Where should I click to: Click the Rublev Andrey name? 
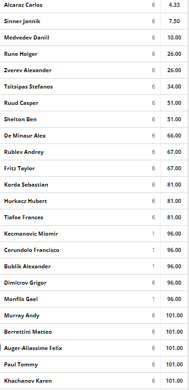coord(24,152)
